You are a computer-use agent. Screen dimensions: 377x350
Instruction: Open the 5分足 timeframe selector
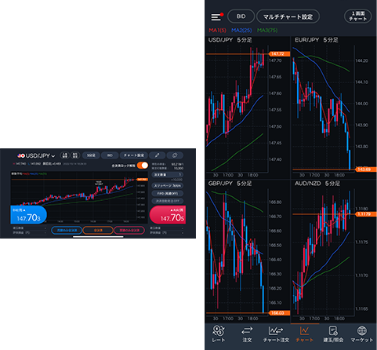[x=91, y=155]
